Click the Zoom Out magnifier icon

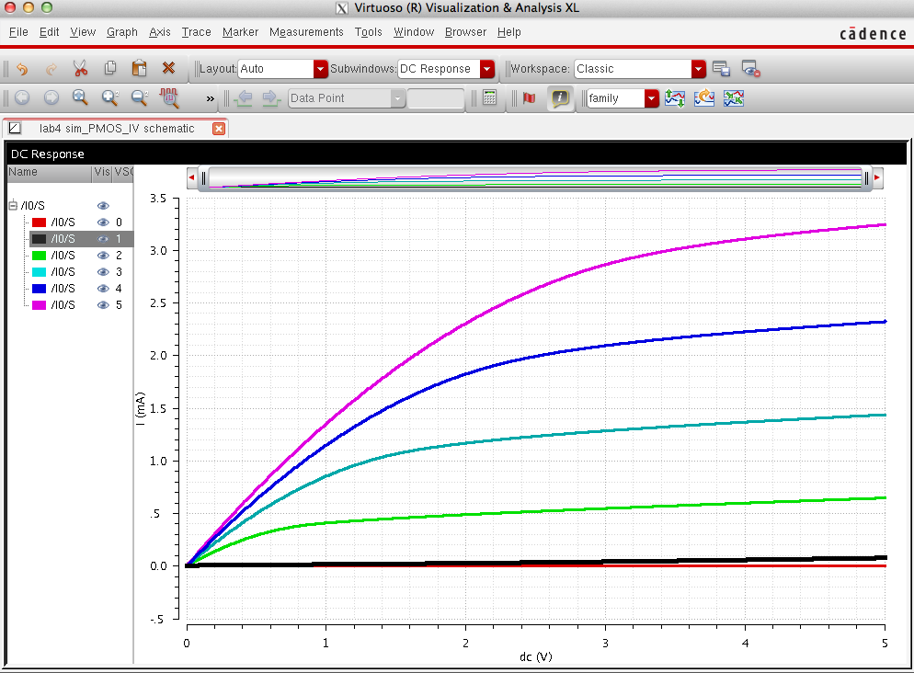point(140,97)
